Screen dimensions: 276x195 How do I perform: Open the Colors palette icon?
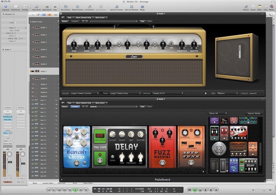click(x=253, y=7)
